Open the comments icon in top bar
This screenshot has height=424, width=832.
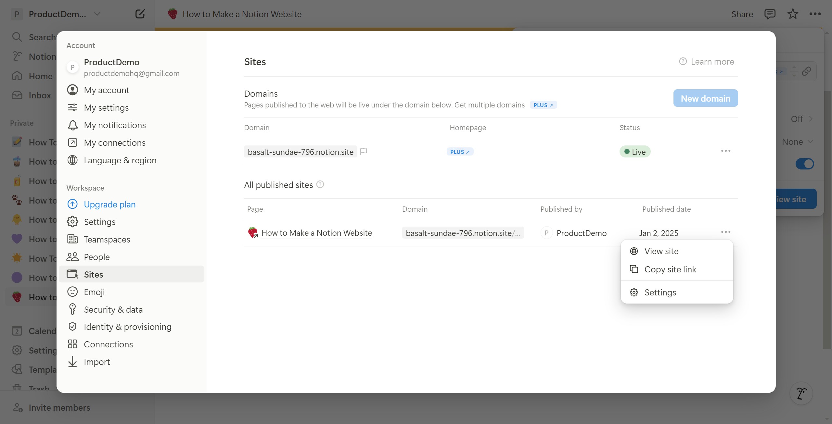pyautogui.click(x=770, y=14)
